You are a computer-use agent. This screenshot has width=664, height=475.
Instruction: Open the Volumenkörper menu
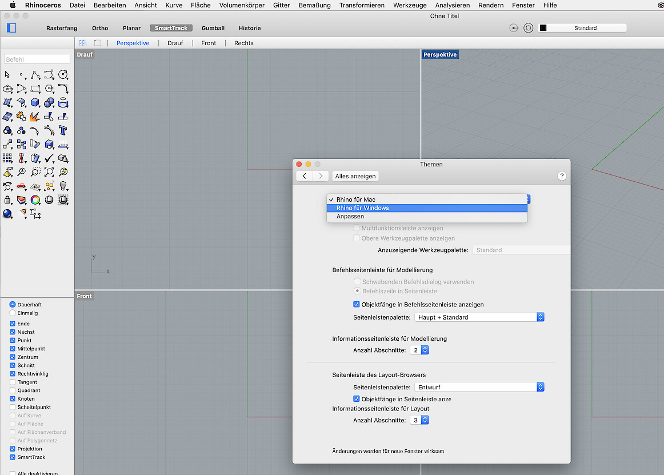pyautogui.click(x=242, y=5)
